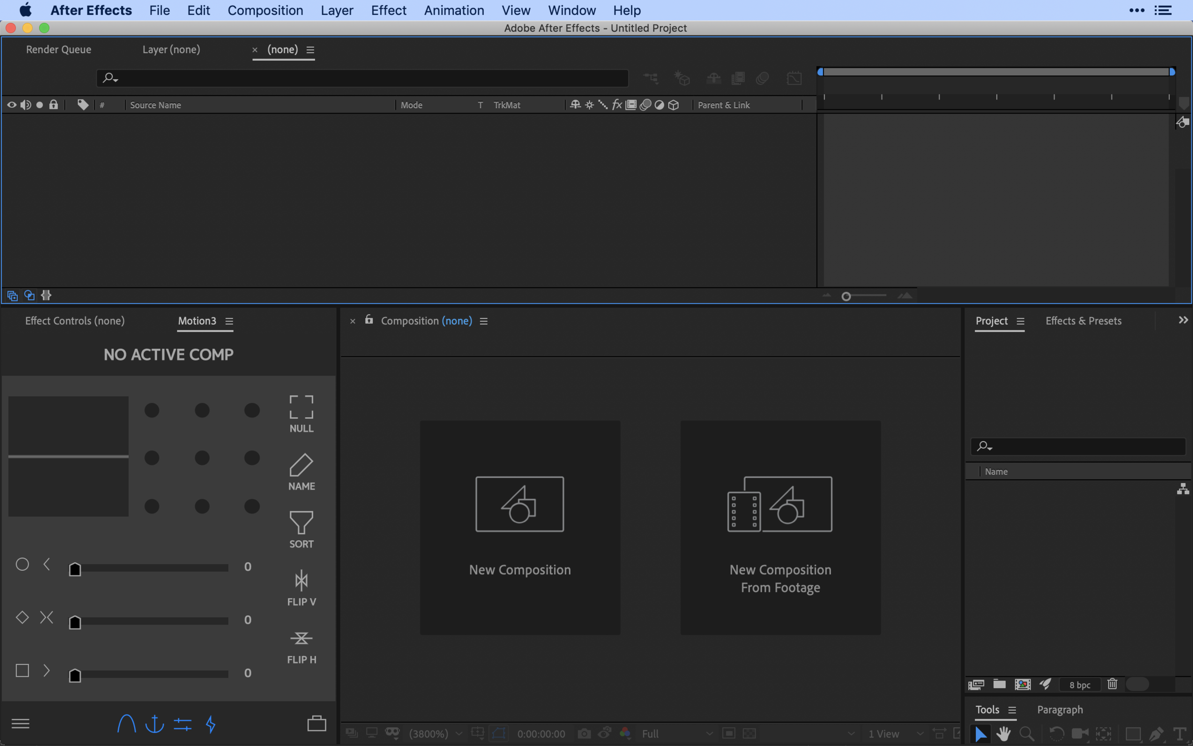Open the Project panel menu
Screen dimensions: 1193x746
1020,321
